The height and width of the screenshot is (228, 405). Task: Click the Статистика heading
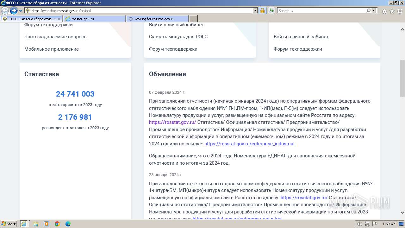pyautogui.click(x=41, y=74)
